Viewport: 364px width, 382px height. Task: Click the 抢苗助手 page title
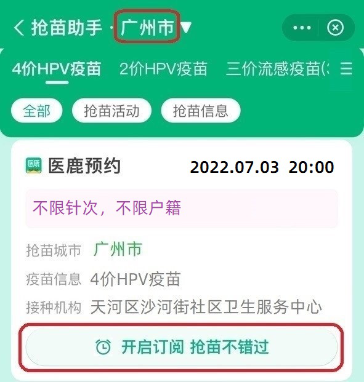(x=67, y=28)
